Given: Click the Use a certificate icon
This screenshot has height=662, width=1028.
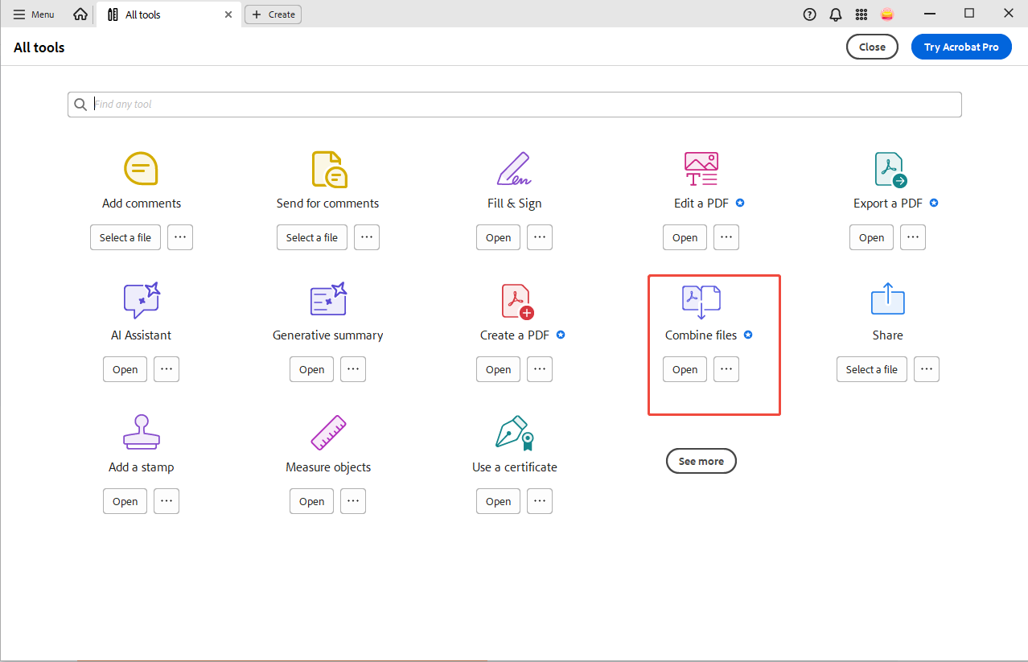Looking at the screenshot, I should pyautogui.click(x=515, y=433).
